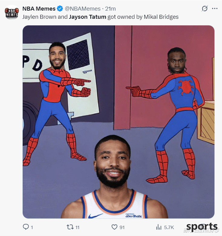Repost the tweet with the retweet icon
Viewport: 222px width, 236px height.
tap(70, 227)
